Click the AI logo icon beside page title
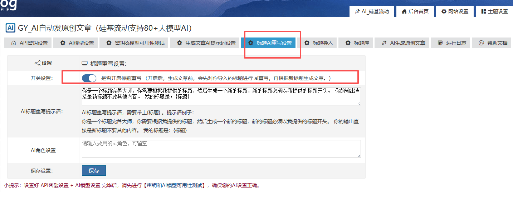 (x=10, y=28)
